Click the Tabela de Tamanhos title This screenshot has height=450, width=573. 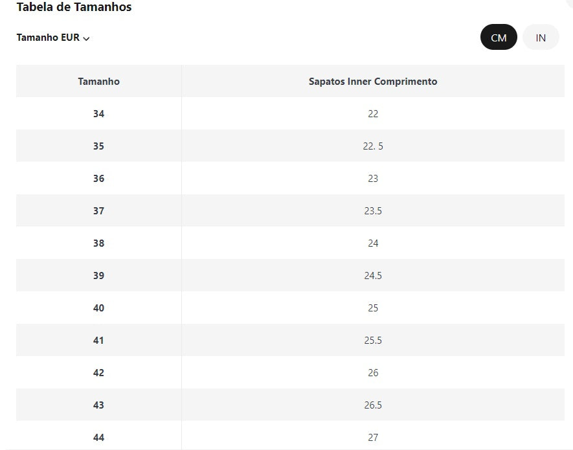pyautogui.click(x=73, y=7)
